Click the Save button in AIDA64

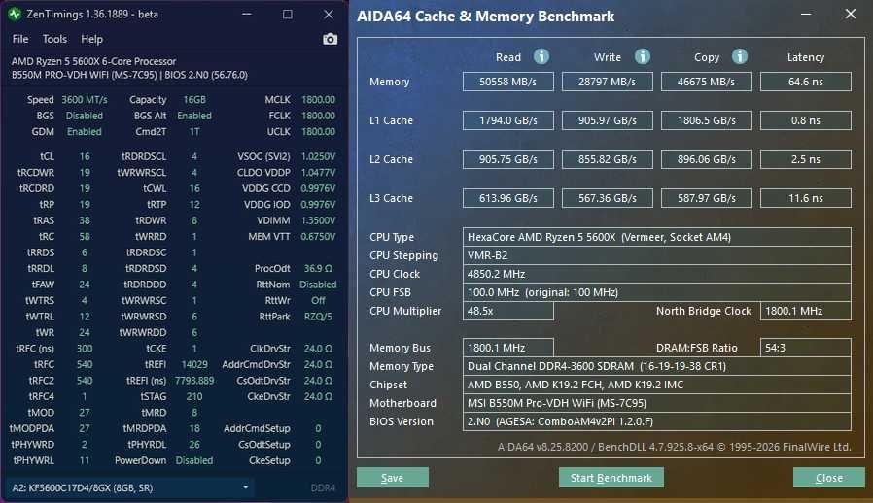[393, 478]
